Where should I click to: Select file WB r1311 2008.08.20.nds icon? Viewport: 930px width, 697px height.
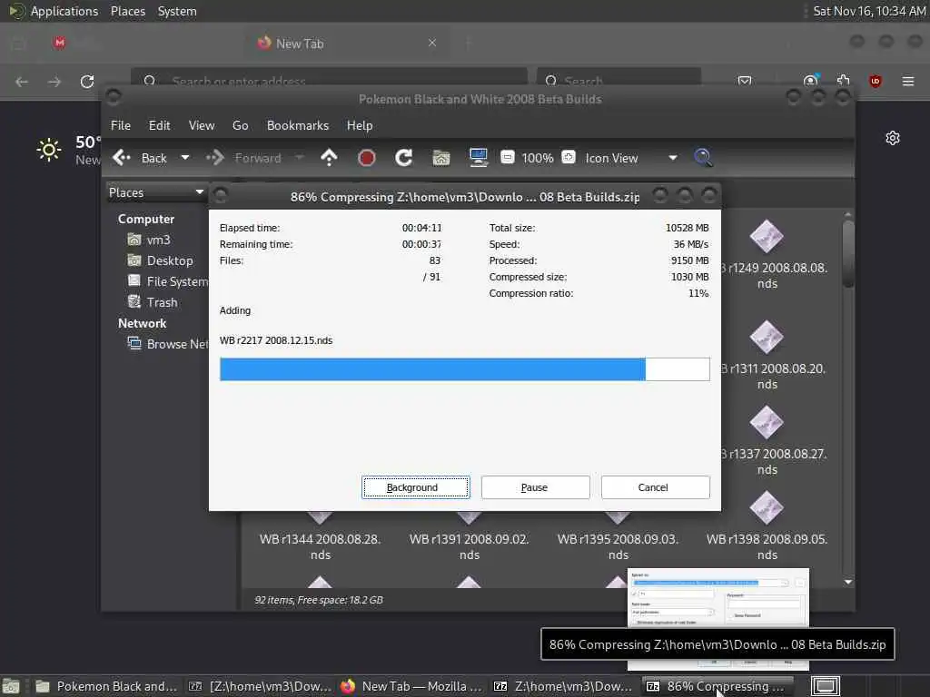(x=767, y=338)
